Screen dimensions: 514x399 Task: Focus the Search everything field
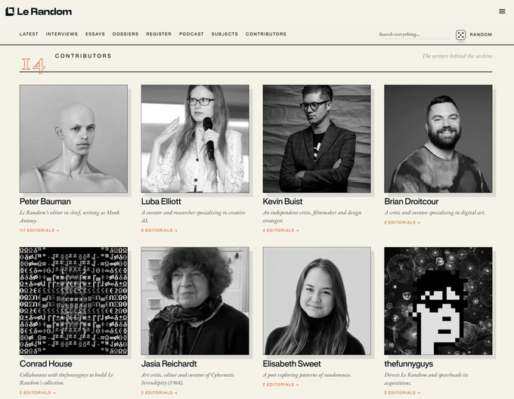413,35
